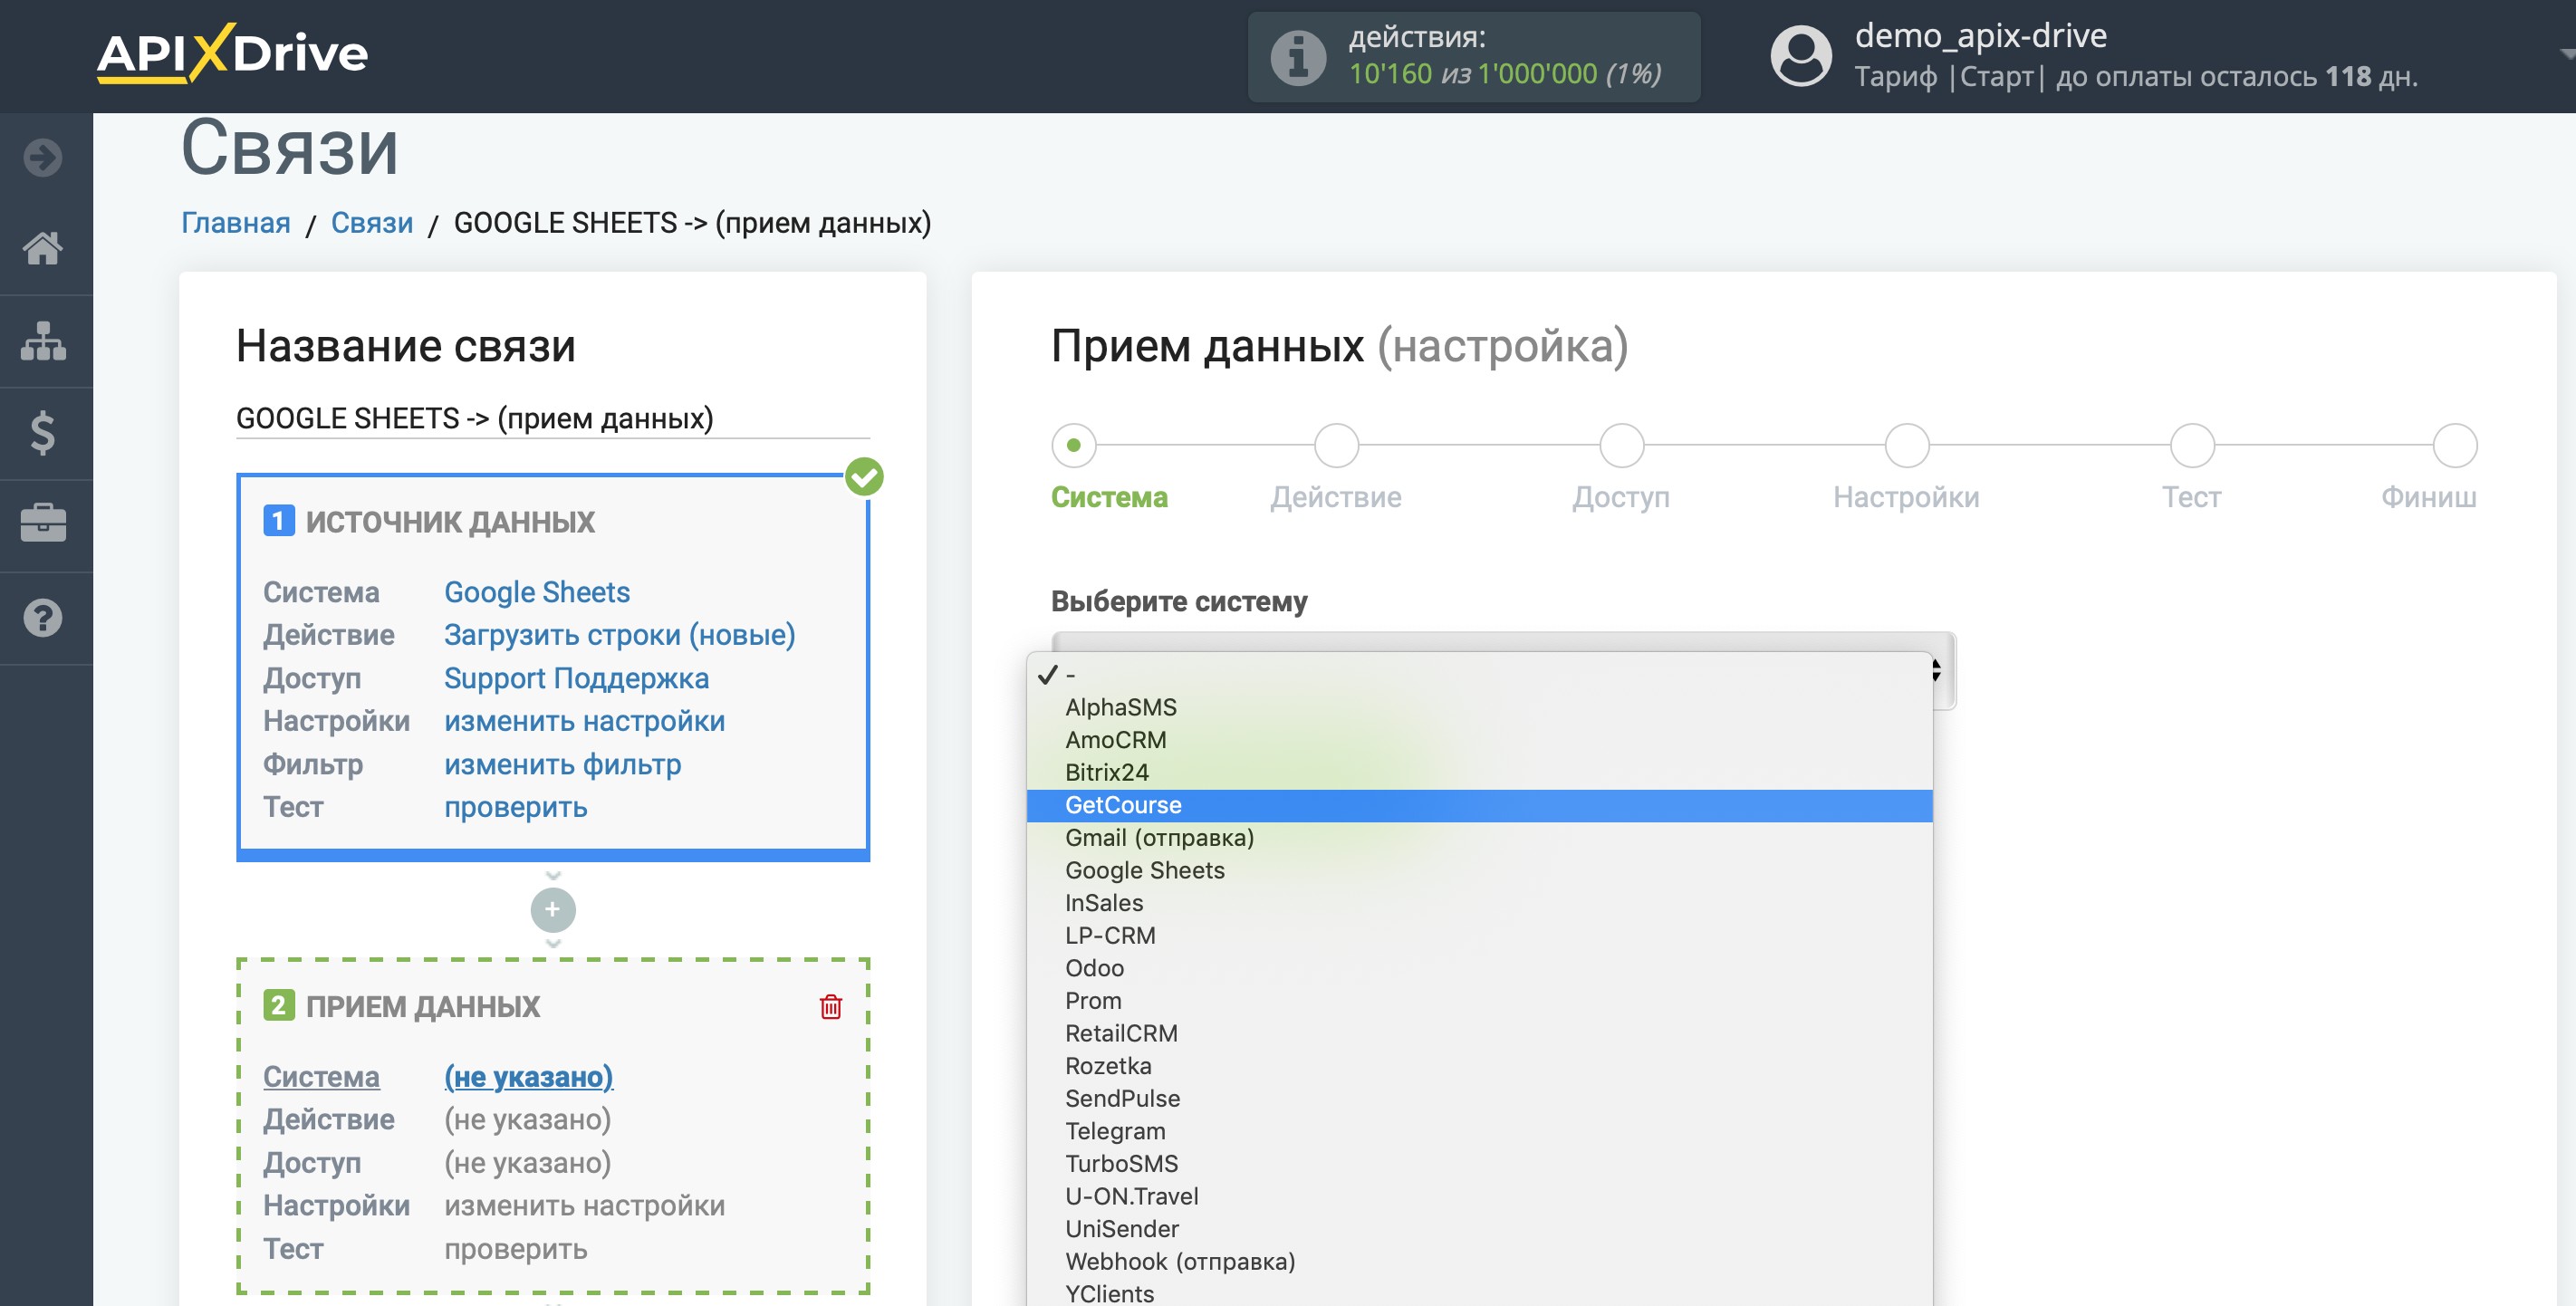The height and width of the screenshot is (1306, 2576).
Task: Open the Главная breadcrumb link
Action: [236, 223]
